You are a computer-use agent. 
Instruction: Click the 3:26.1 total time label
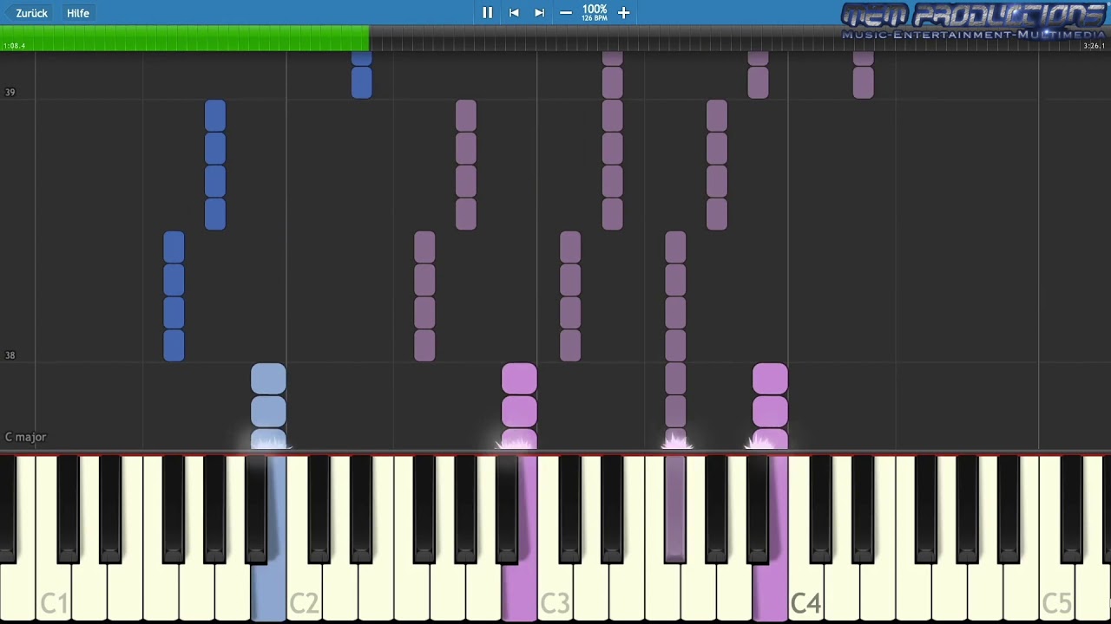(1094, 46)
